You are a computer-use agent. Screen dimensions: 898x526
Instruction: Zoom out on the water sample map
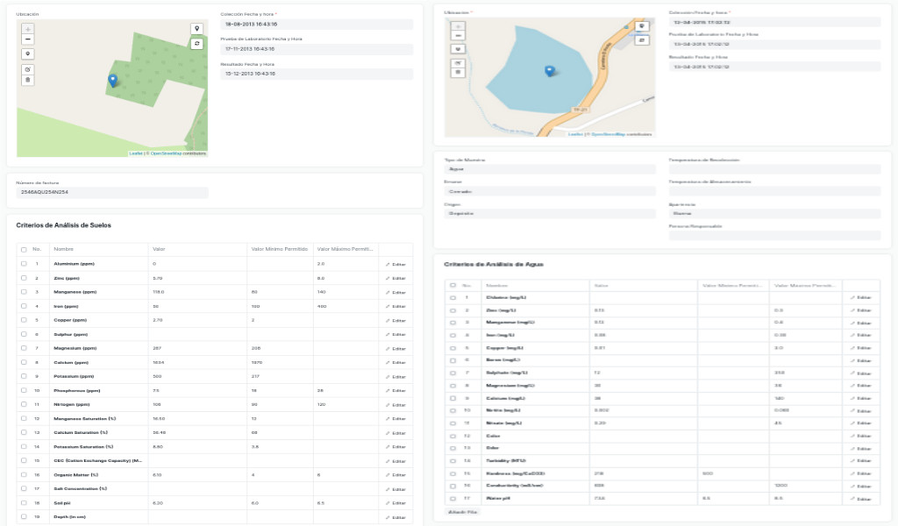[x=458, y=36]
